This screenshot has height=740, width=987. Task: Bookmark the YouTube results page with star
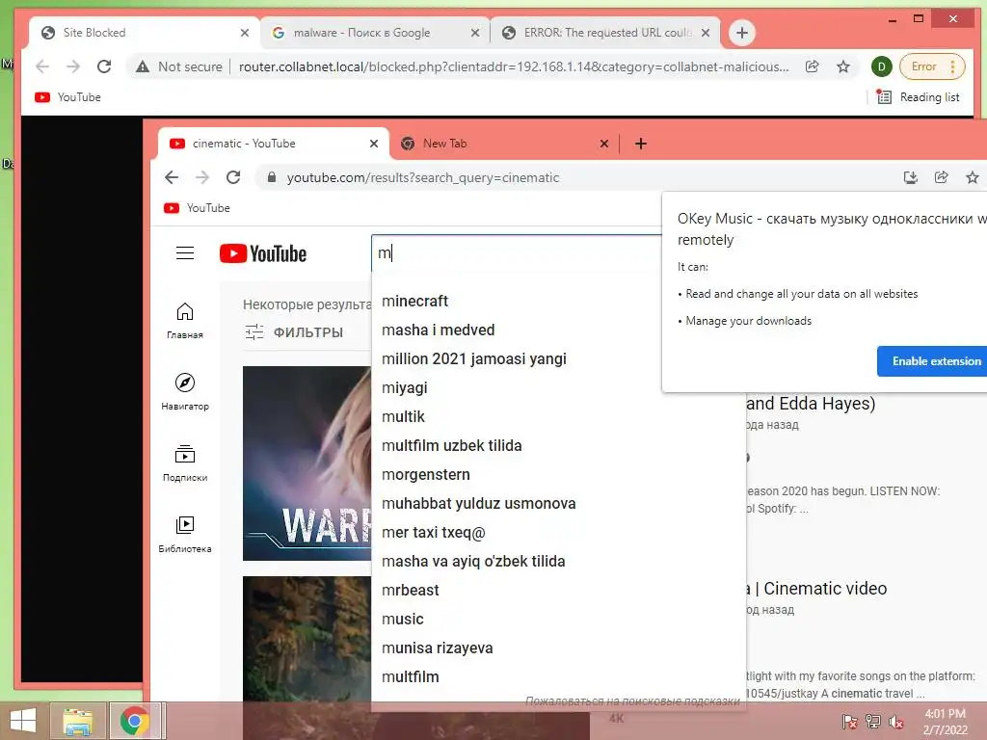(x=972, y=177)
